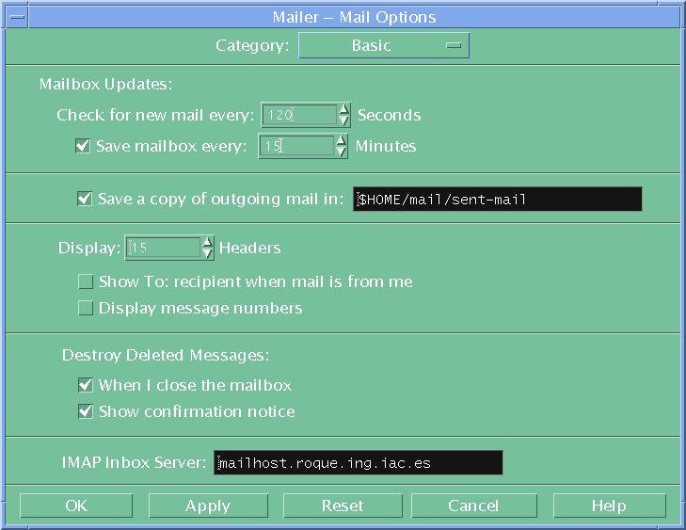Toggle Show confirmation notice checkbox
Image resolution: width=686 pixels, height=530 pixels.
86,411
